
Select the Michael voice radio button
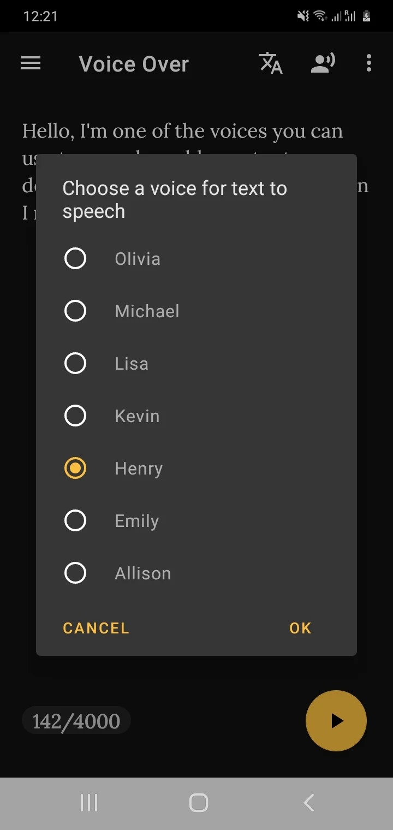click(x=75, y=311)
